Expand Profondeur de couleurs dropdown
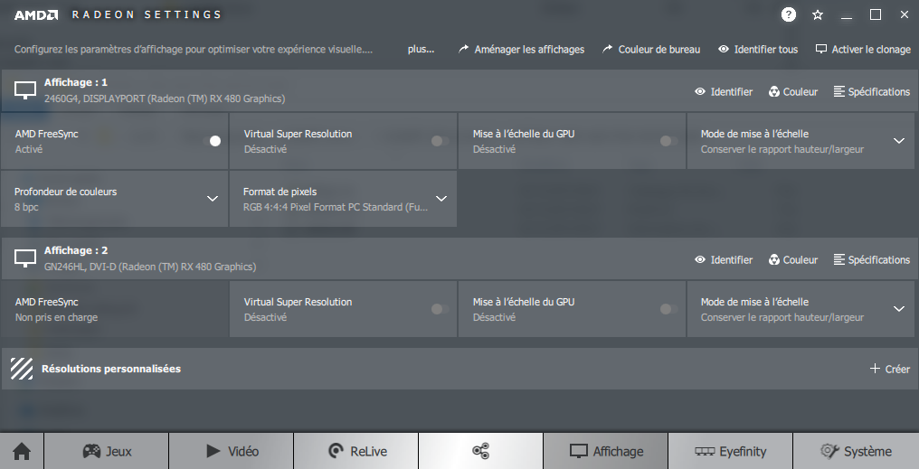This screenshot has height=469, width=919. coord(213,199)
